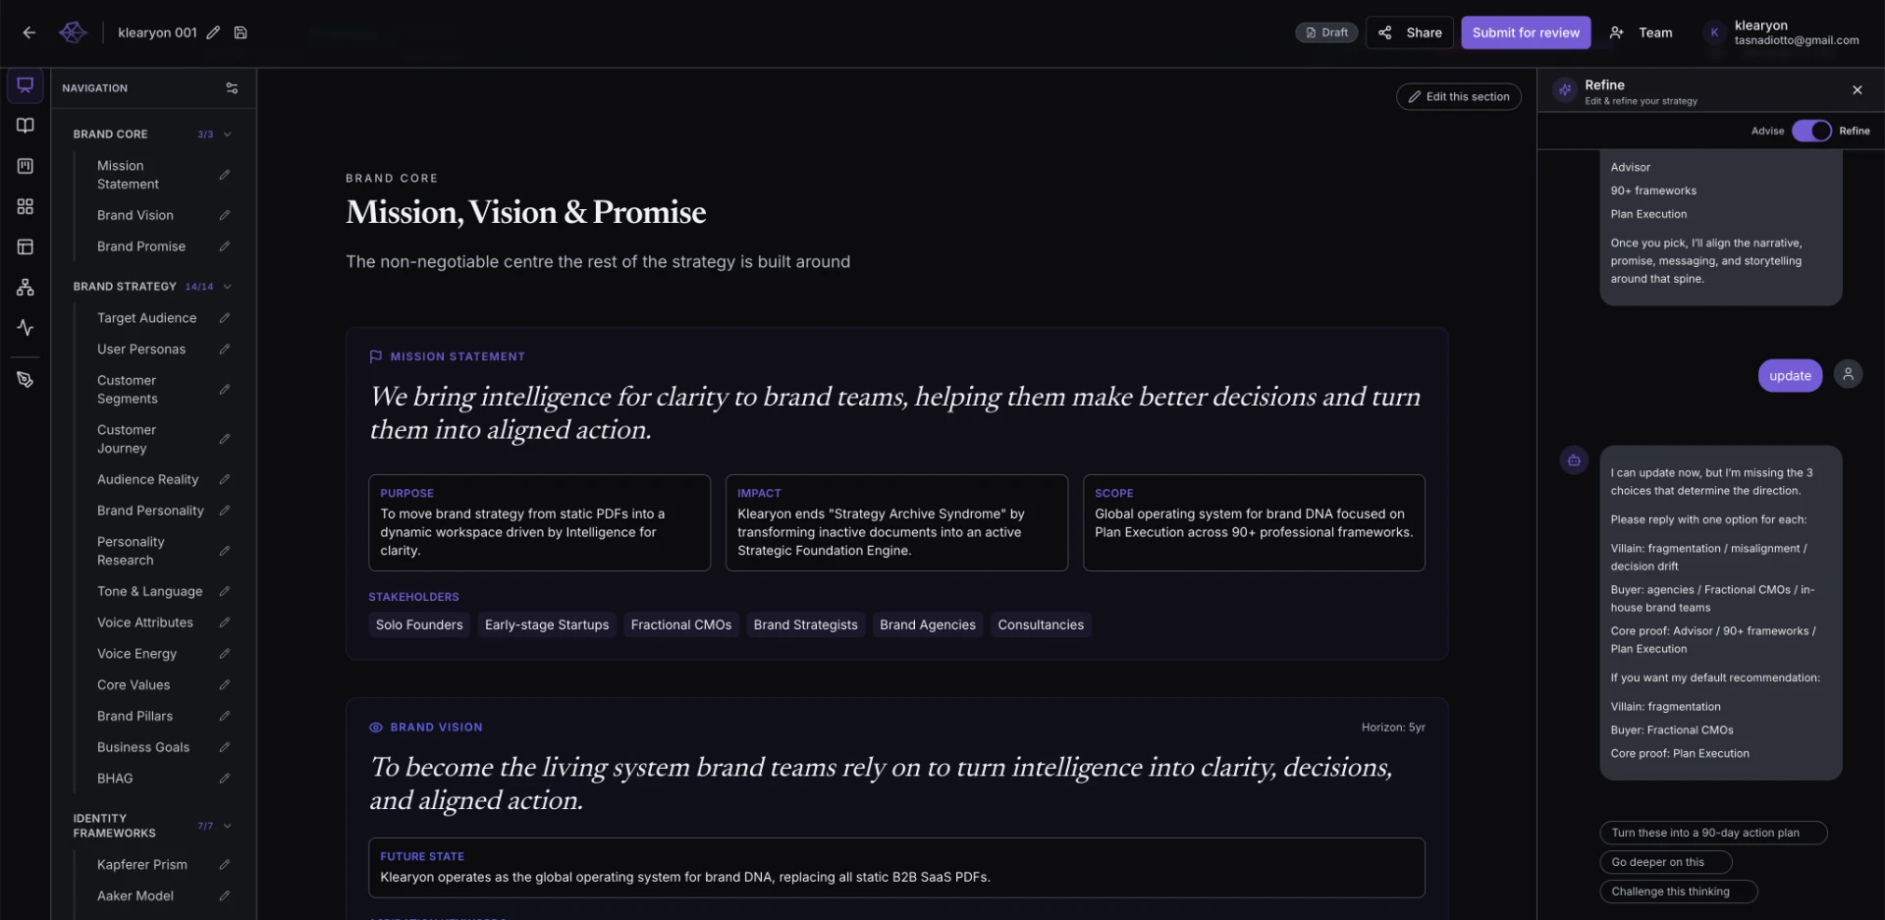Edit Audience Reality via its pencil icon

[x=225, y=479]
